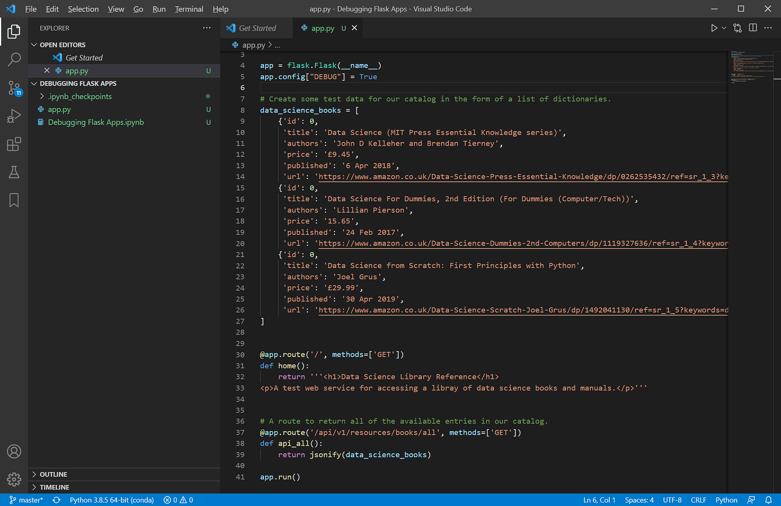Open the Bookmarks view in activity bar
This screenshot has height=506, width=781.
[14, 200]
